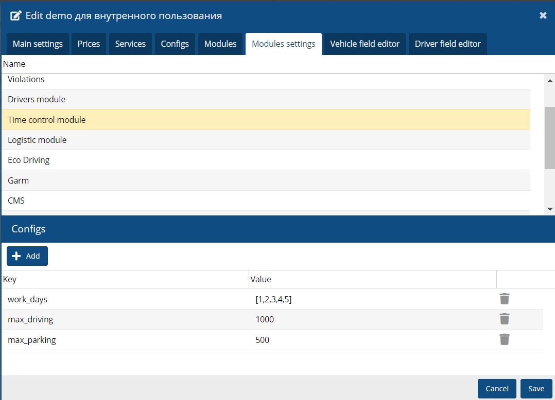
Task: Sort configs by Key column header
Action: point(10,279)
